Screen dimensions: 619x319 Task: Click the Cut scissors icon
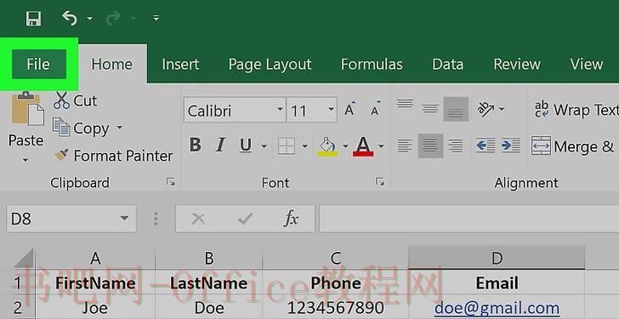point(61,100)
